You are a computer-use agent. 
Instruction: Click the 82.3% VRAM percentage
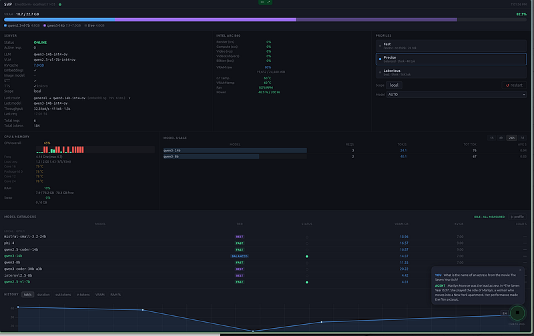click(x=521, y=14)
